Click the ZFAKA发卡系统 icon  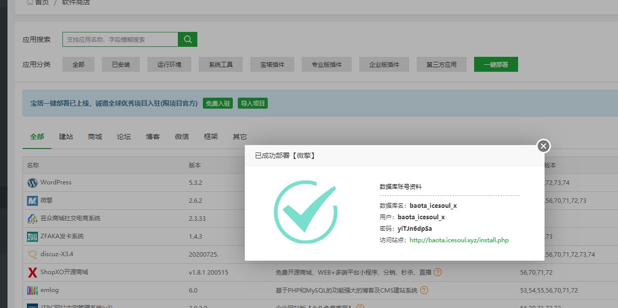pos(32,237)
